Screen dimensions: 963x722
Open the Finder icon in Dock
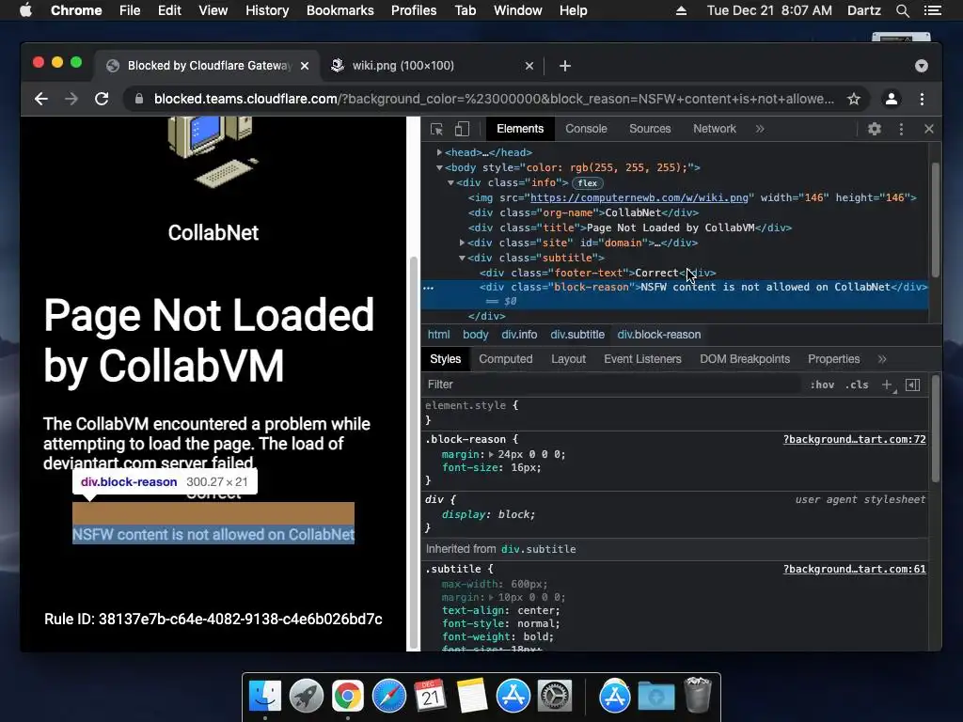264,697
